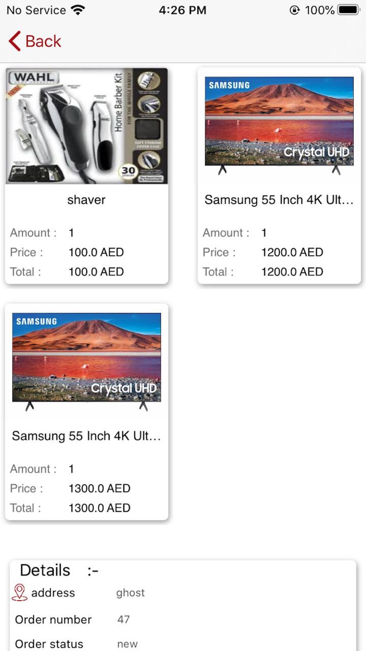Tap the order status value new

pyautogui.click(x=127, y=644)
